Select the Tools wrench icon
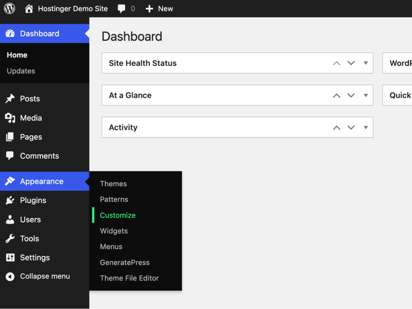This screenshot has height=309, width=412. pyautogui.click(x=9, y=238)
